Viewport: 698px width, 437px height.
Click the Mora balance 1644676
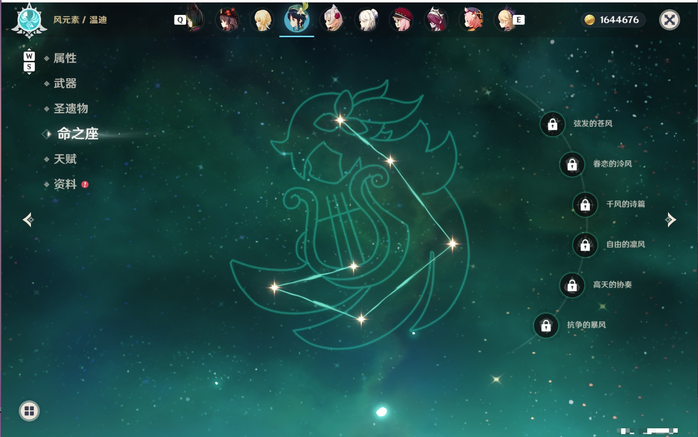612,20
